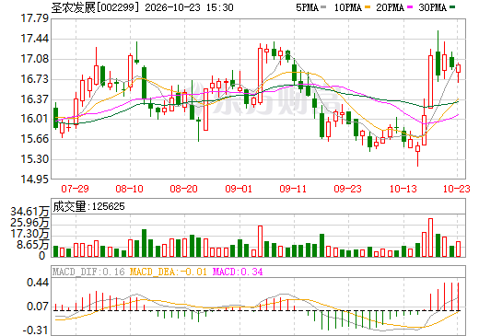Click the gray 5PMA legend color dash
The image size is (479, 336).
click(323, 7)
